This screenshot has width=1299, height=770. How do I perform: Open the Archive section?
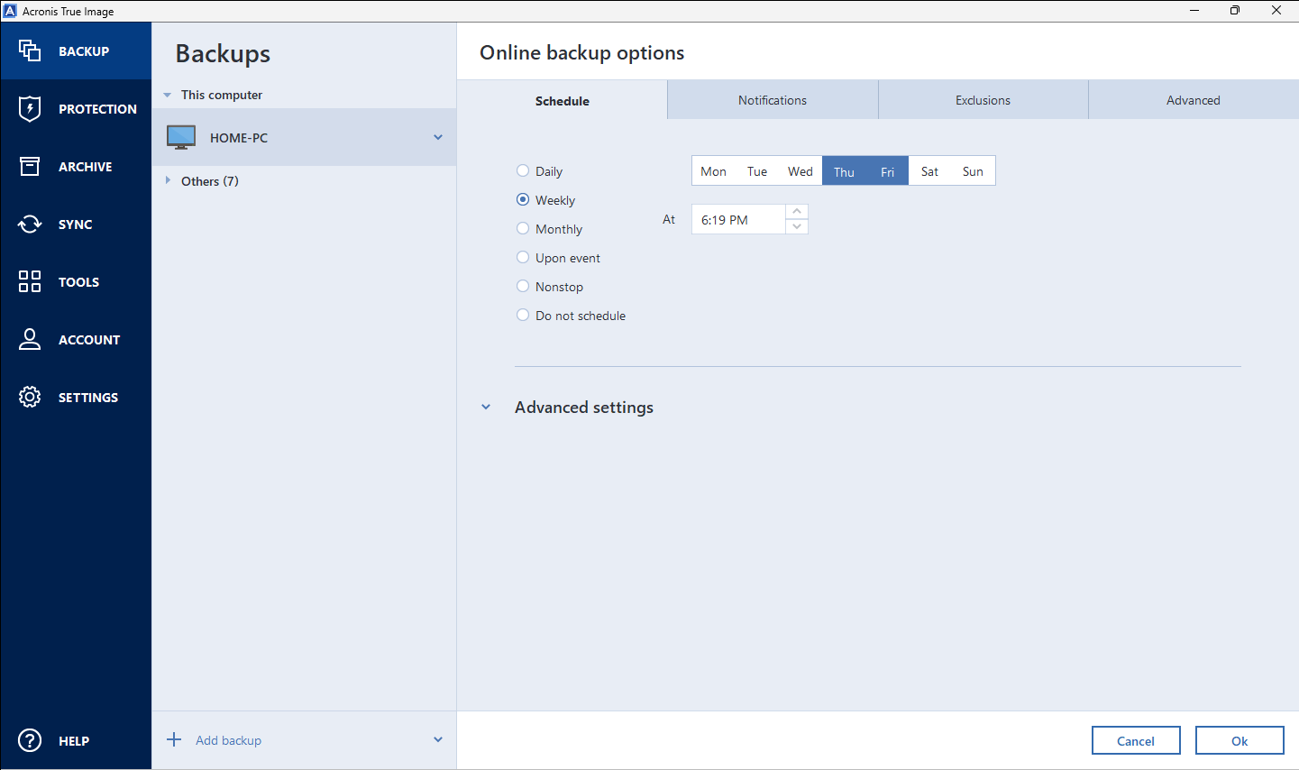point(76,166)
